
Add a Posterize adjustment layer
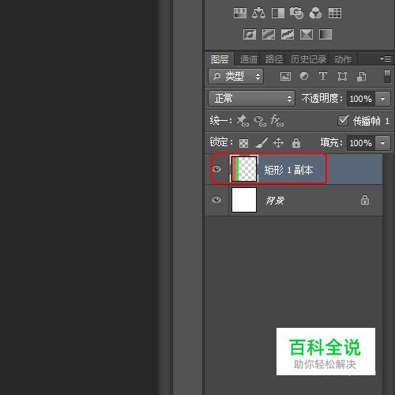tap(269, 34)
